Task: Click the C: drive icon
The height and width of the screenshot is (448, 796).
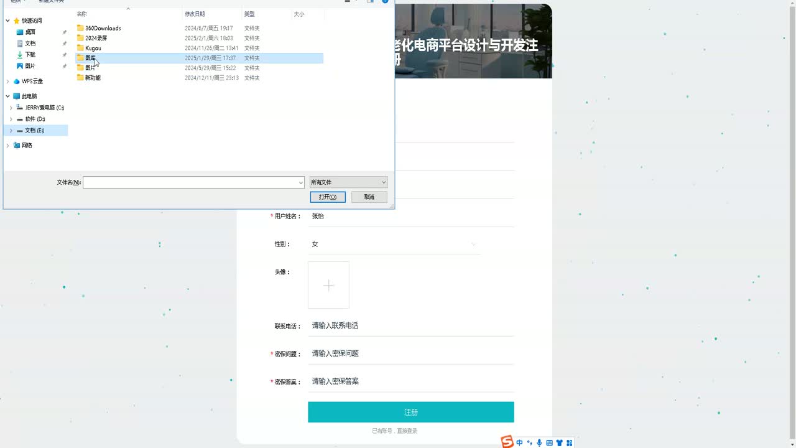Action: point(20,108)
